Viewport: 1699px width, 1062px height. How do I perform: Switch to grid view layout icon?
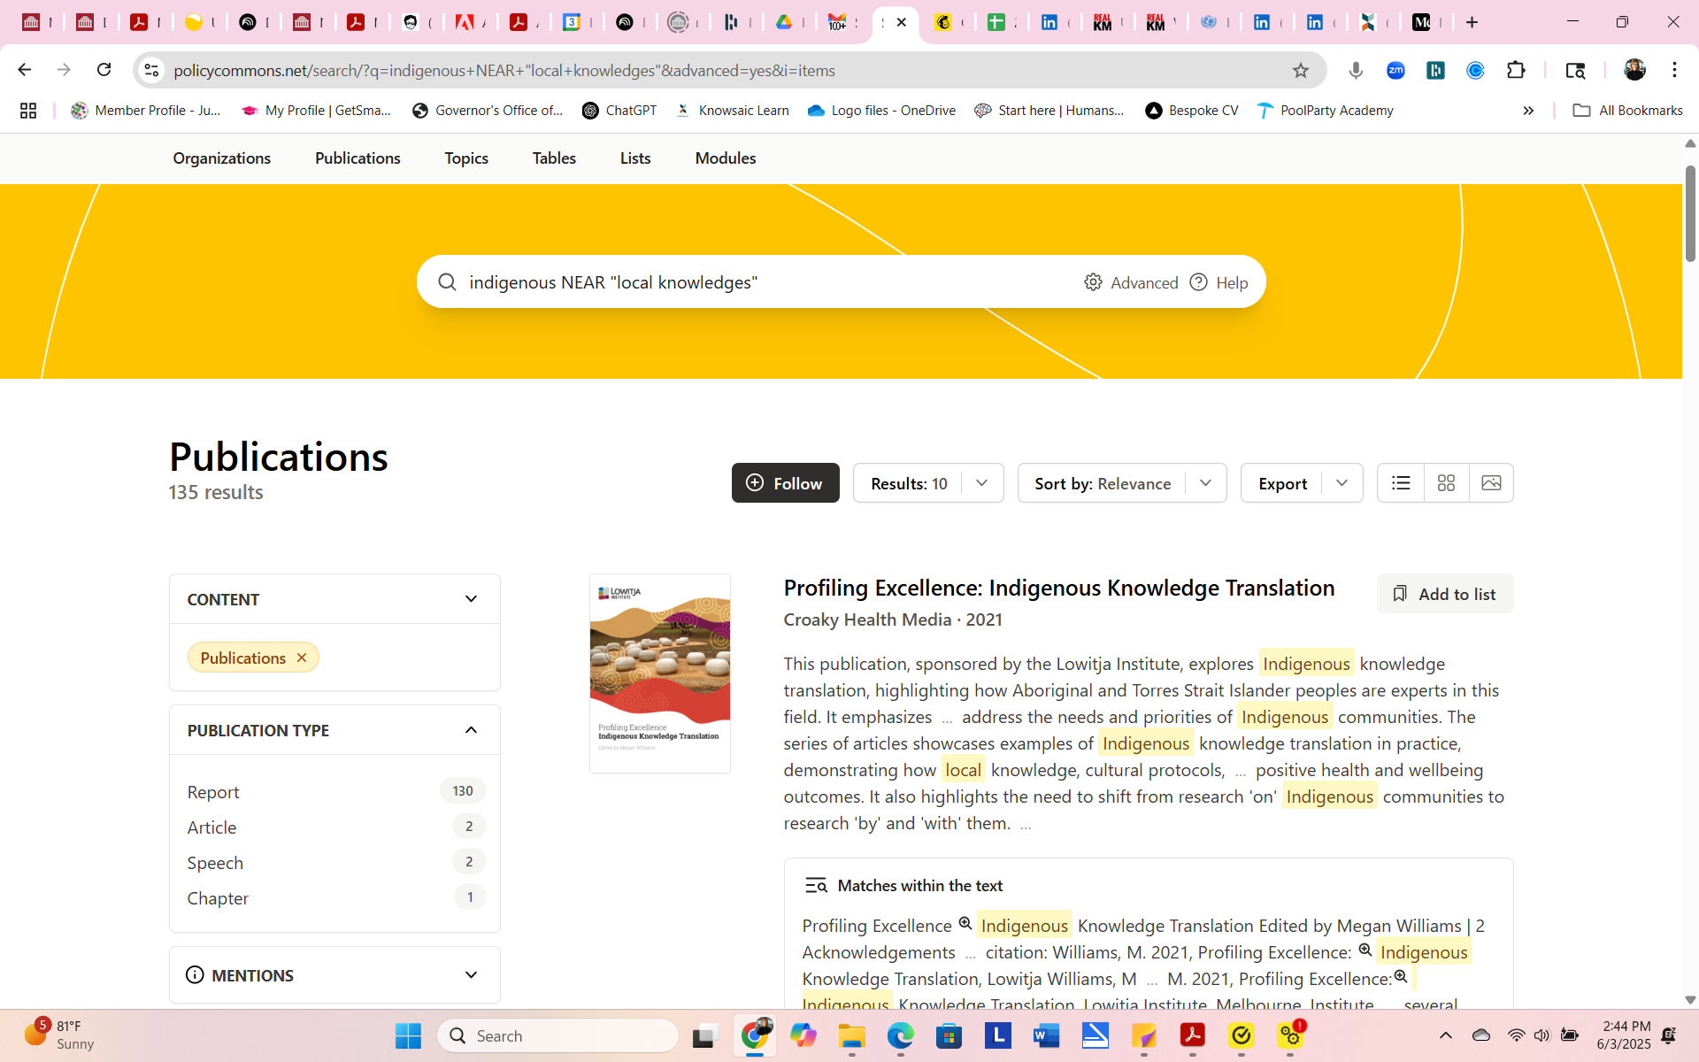click(x=1446, y=483)
